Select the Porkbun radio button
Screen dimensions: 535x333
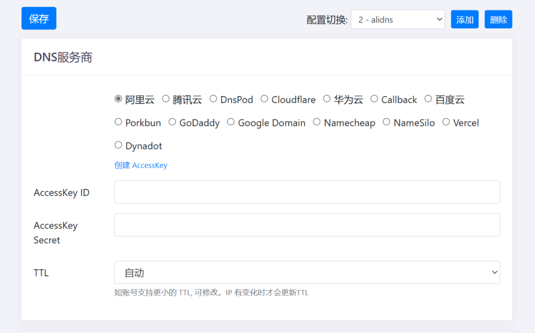click(119, 122)
